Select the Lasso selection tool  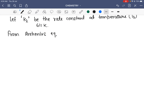coord(52,12)
